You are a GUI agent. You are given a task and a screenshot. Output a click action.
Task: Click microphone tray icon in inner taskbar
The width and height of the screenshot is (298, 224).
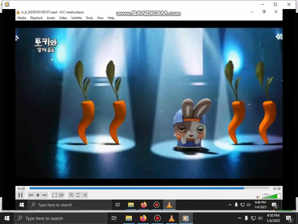click(236, 205)
